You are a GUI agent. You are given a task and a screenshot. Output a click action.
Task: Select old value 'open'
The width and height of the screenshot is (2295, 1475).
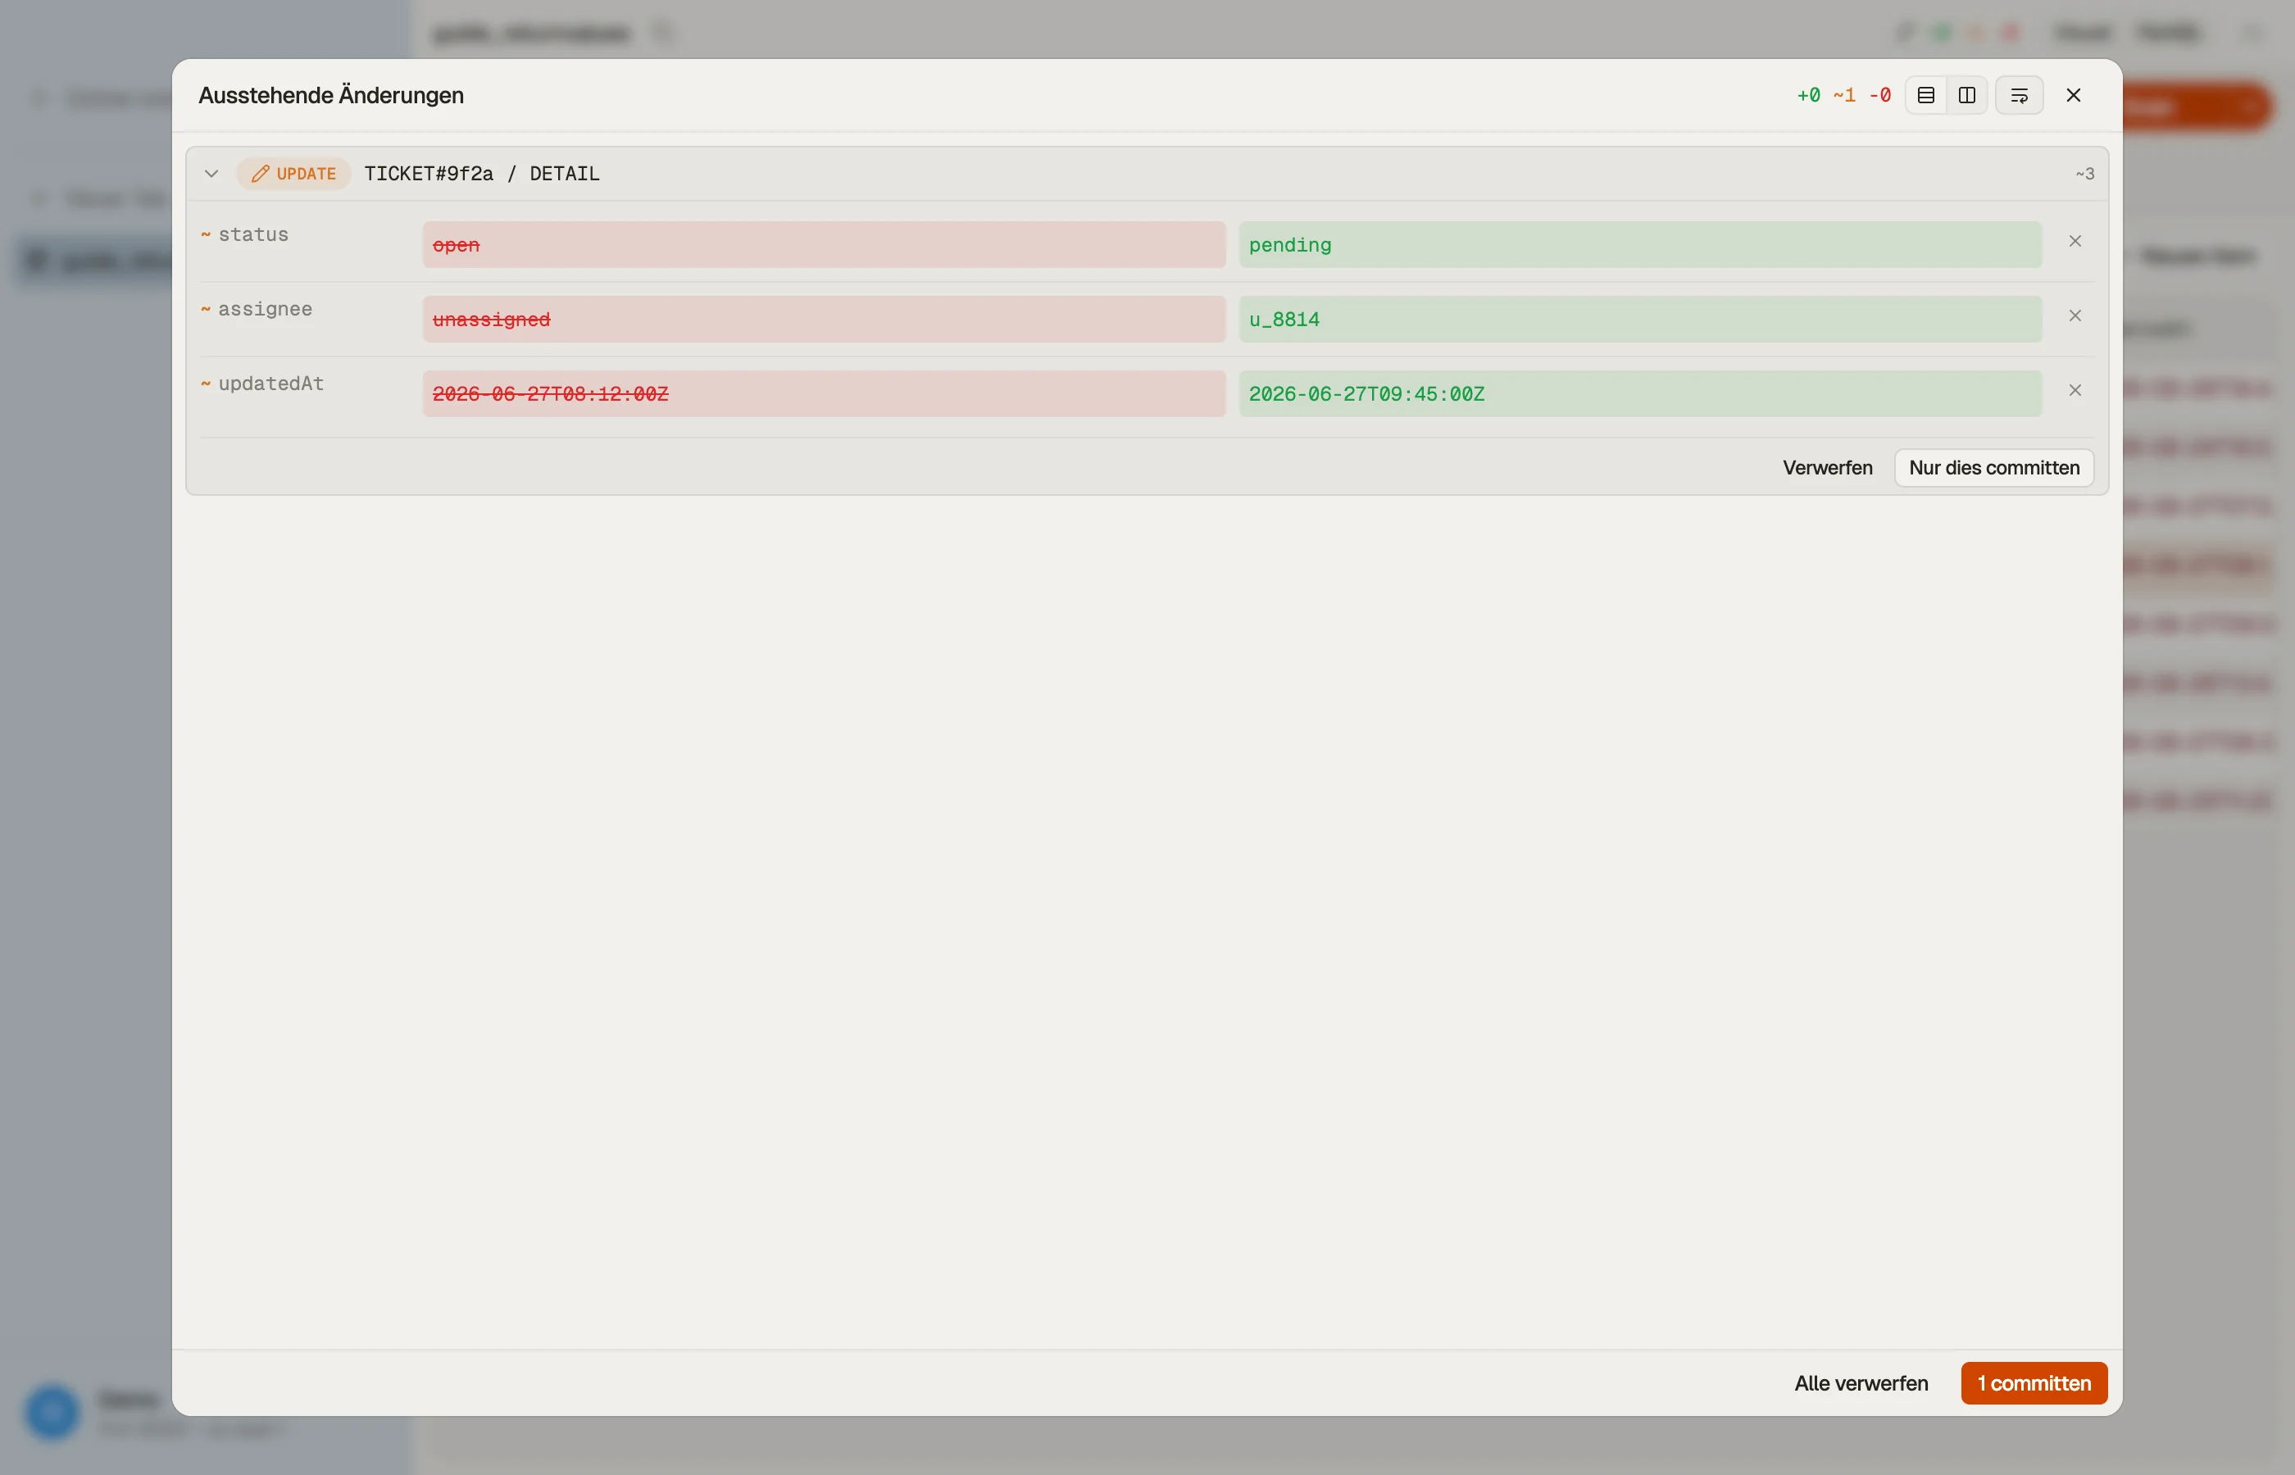(x=824, y=245)
